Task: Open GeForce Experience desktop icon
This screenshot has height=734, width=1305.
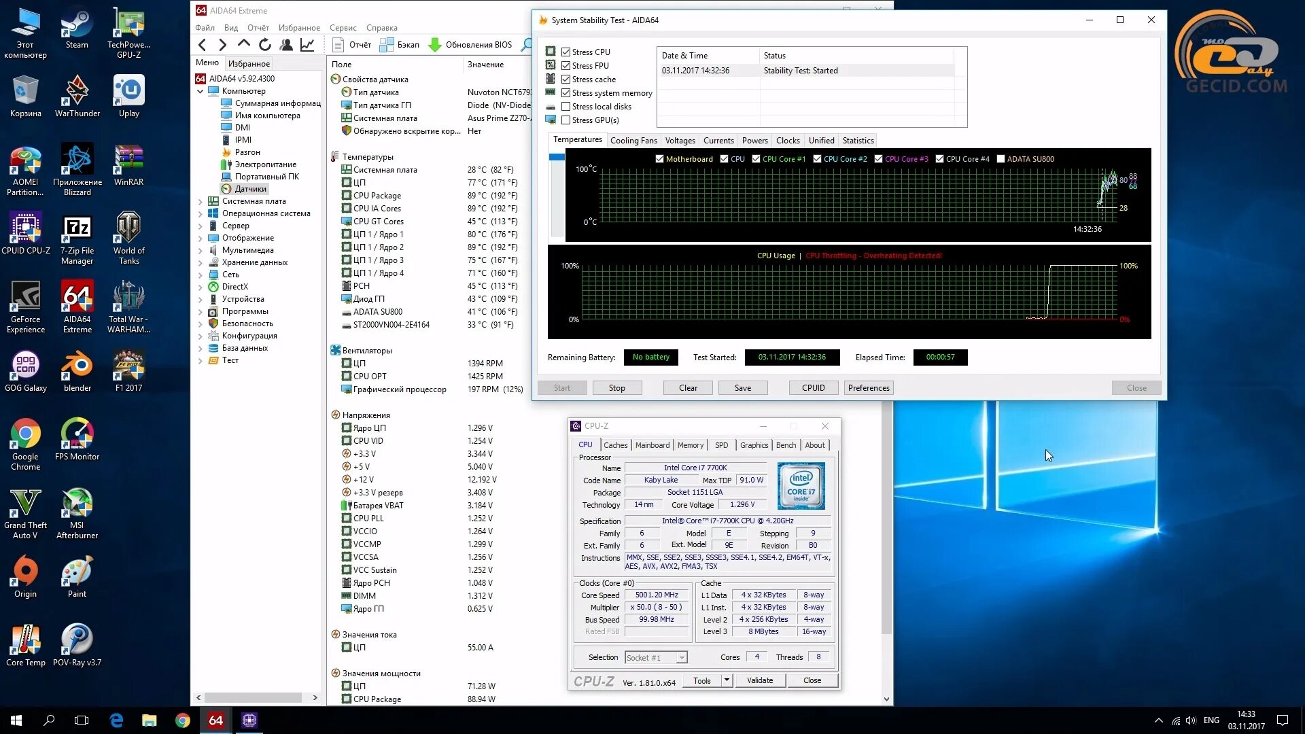Action: 26,308
